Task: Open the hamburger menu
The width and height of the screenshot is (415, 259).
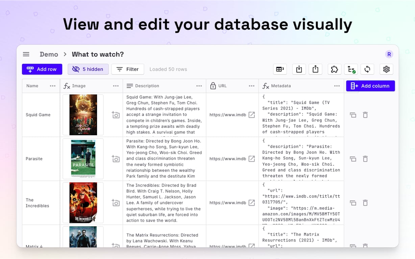Action: tap(26, 54)
